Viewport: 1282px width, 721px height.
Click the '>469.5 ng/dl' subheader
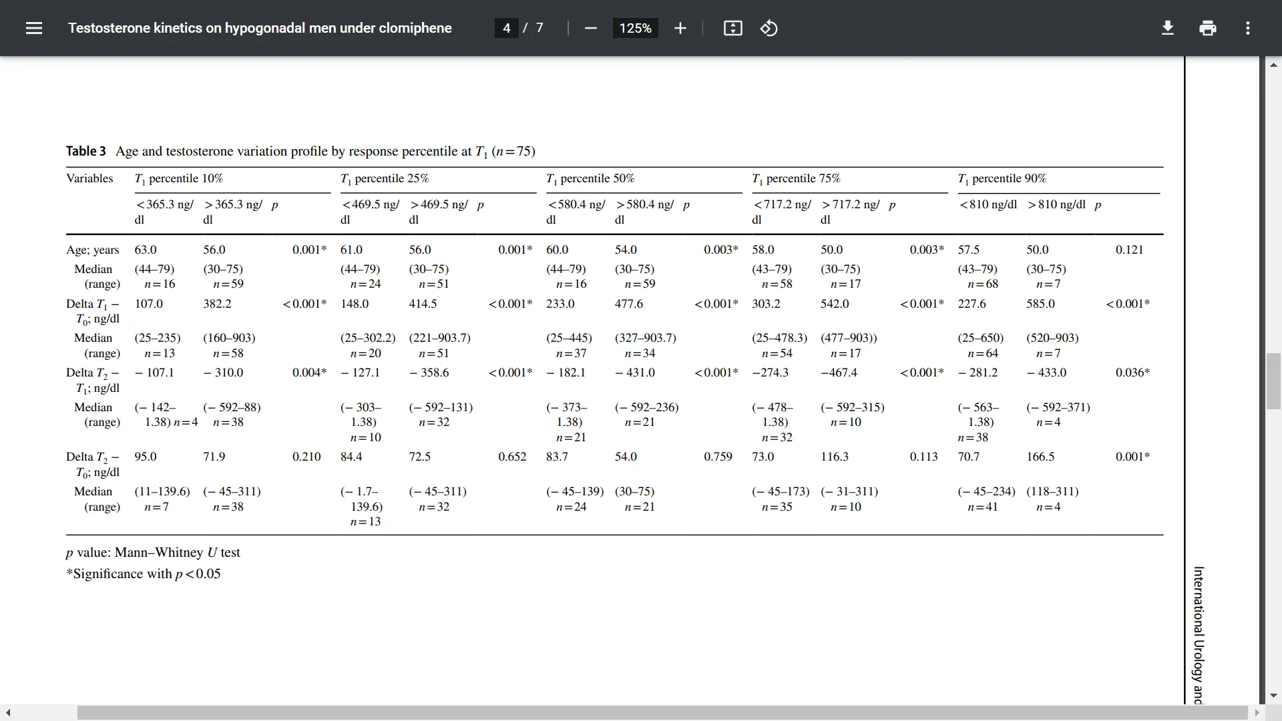tap(439, 212)
